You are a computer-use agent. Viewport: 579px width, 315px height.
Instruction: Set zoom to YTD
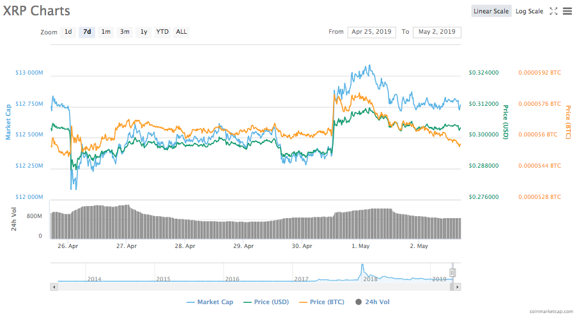162,32
